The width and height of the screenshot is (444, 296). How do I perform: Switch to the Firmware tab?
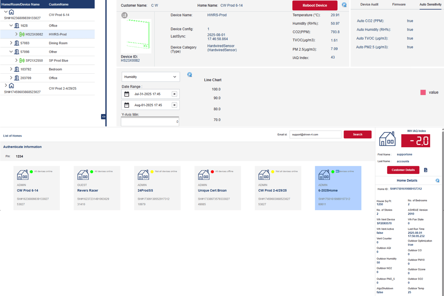(399, 4)
